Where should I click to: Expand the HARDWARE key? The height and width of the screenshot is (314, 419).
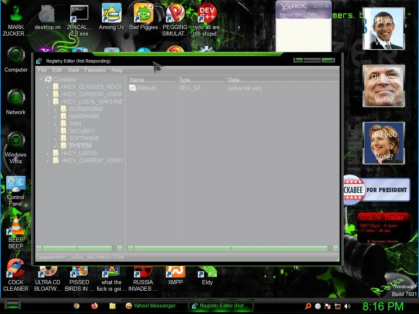pos(56,116)
